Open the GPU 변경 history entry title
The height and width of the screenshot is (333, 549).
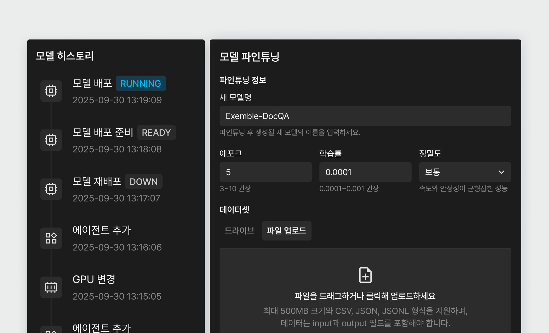pos(94,279)
